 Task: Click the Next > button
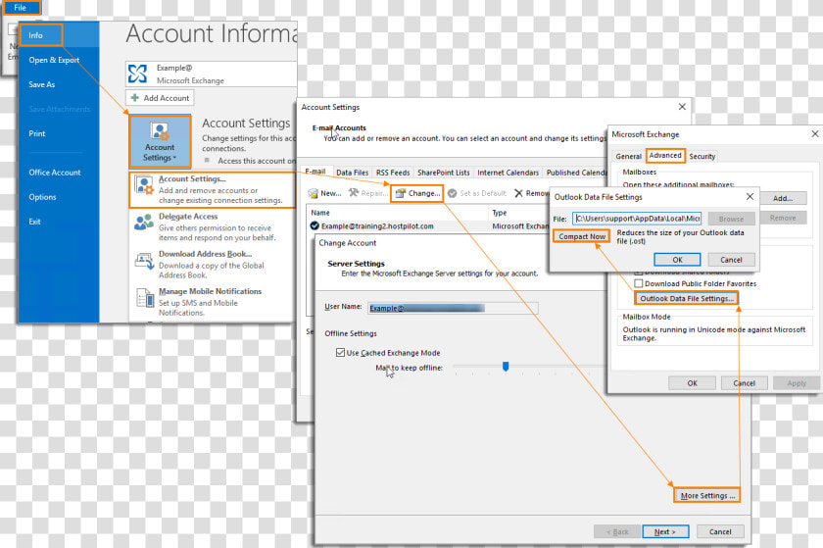click(x=665, y=531)
